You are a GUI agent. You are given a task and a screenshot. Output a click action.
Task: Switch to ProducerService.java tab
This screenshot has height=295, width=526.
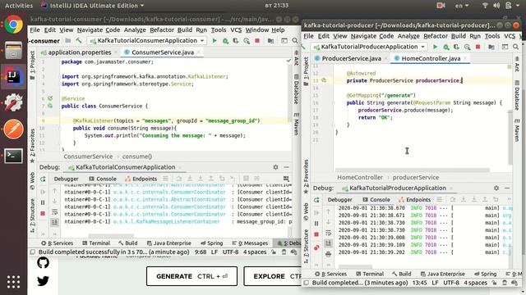[x=351, y=58]
